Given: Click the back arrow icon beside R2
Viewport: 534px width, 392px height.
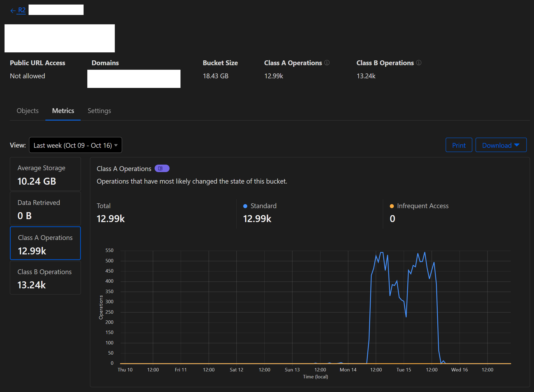Looking at the screenshot, I should pyautogui.click(x=13, y=11).
